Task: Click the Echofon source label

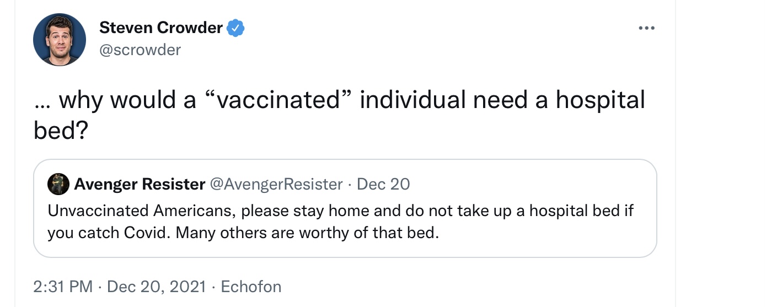Action: point(251,287)
